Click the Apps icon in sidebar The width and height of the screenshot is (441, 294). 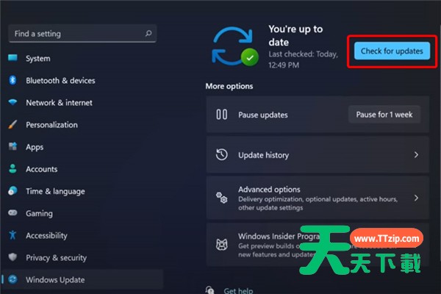(12, 146)
